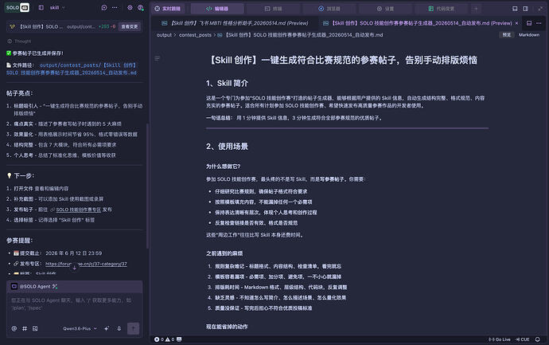The width and height of the screenshot is (549, 345).
Task: Click the list item 排版耗时间 - Markdown 格式
Action: pos(281,287)
